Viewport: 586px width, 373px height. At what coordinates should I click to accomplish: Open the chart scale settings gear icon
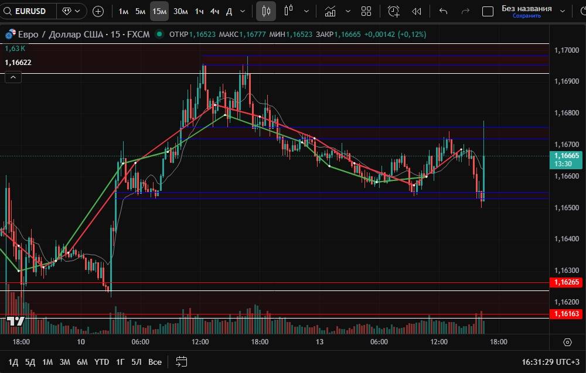click(567, 342)
